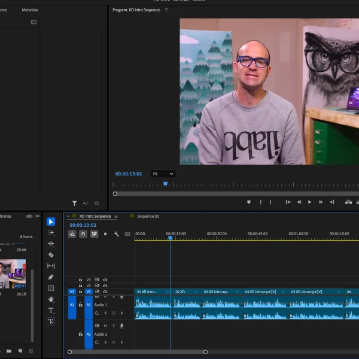Select the Ripple Edit tool

coord(51,244)
